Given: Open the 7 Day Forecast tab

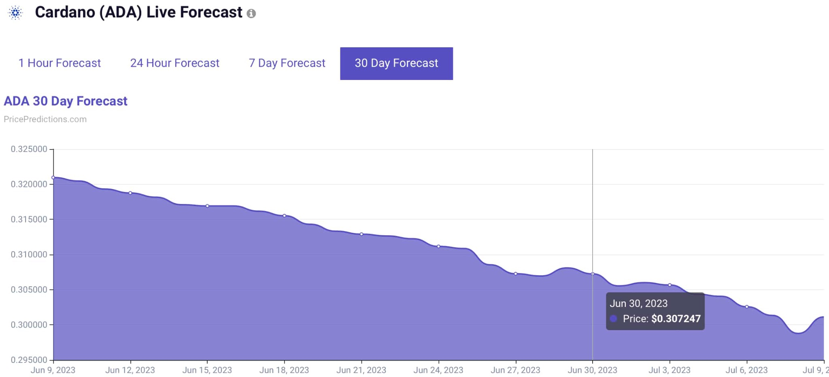Looking at the screenshot, I should [x=287, y=63].
